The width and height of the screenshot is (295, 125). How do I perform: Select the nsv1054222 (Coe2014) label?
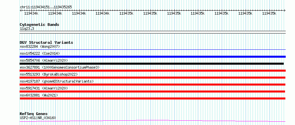(40, 53)
